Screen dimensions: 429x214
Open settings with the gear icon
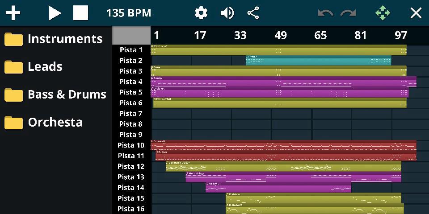(201, 13)
